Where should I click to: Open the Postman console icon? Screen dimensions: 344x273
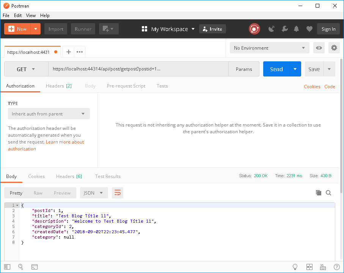click(35, 267)
